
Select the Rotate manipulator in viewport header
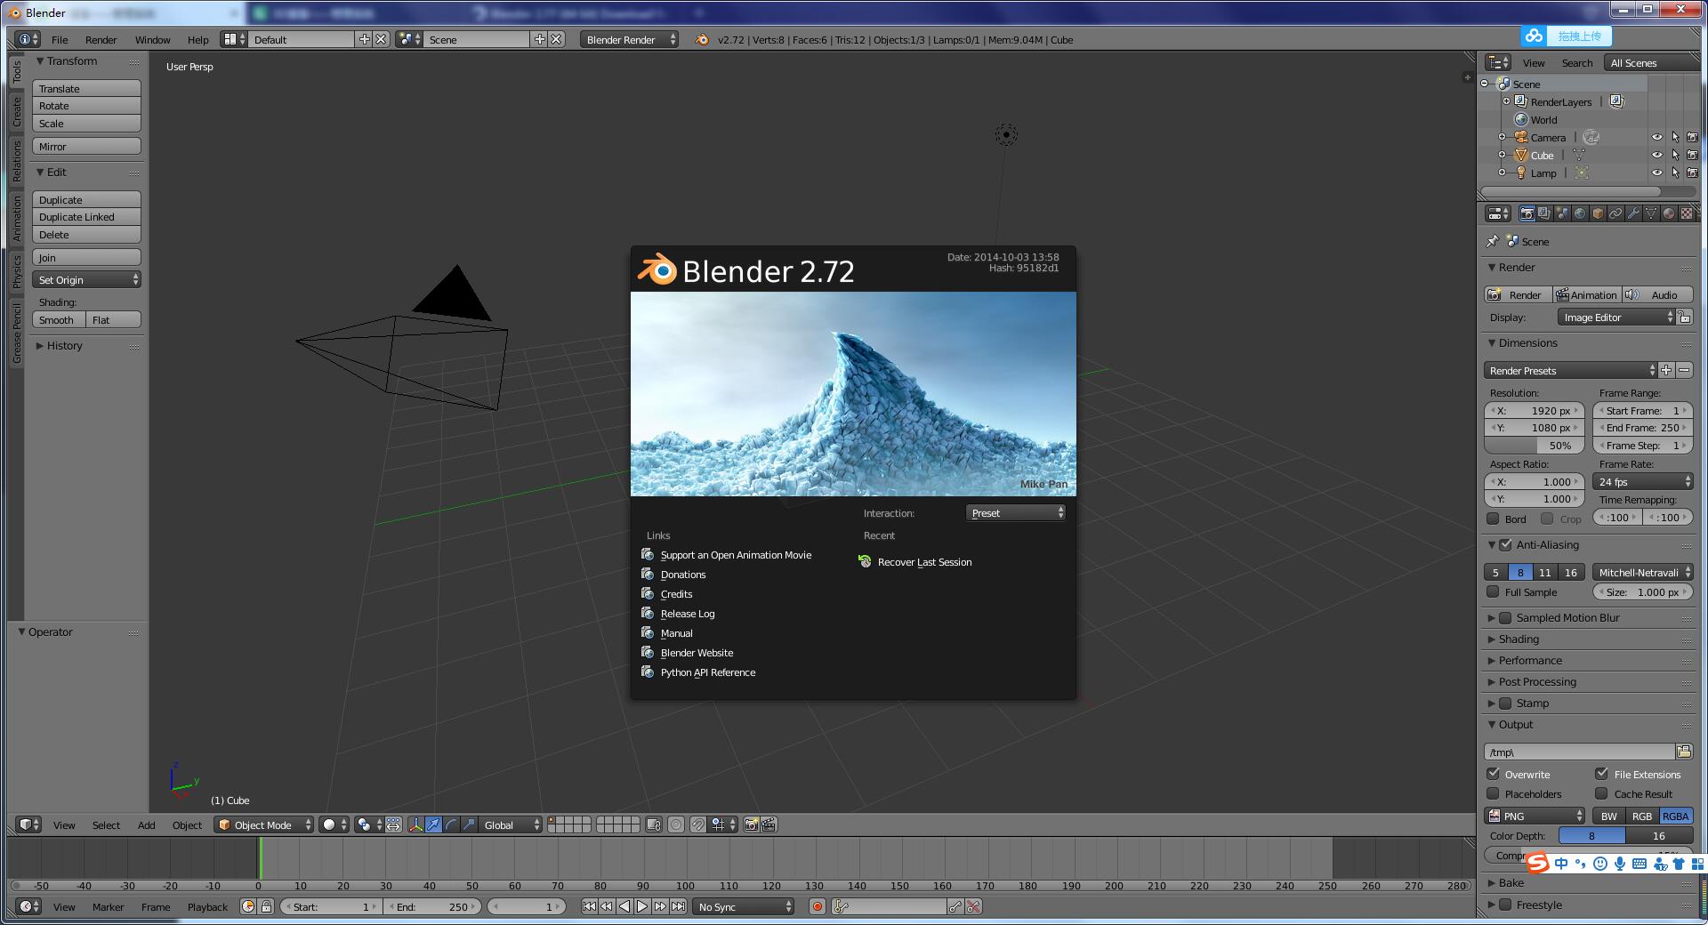pyautogui.click(x=452, y=824)
